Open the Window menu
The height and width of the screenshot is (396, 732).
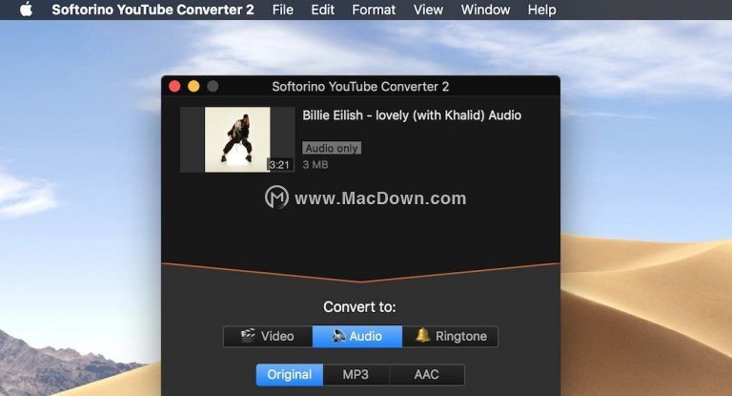(485, 10)
